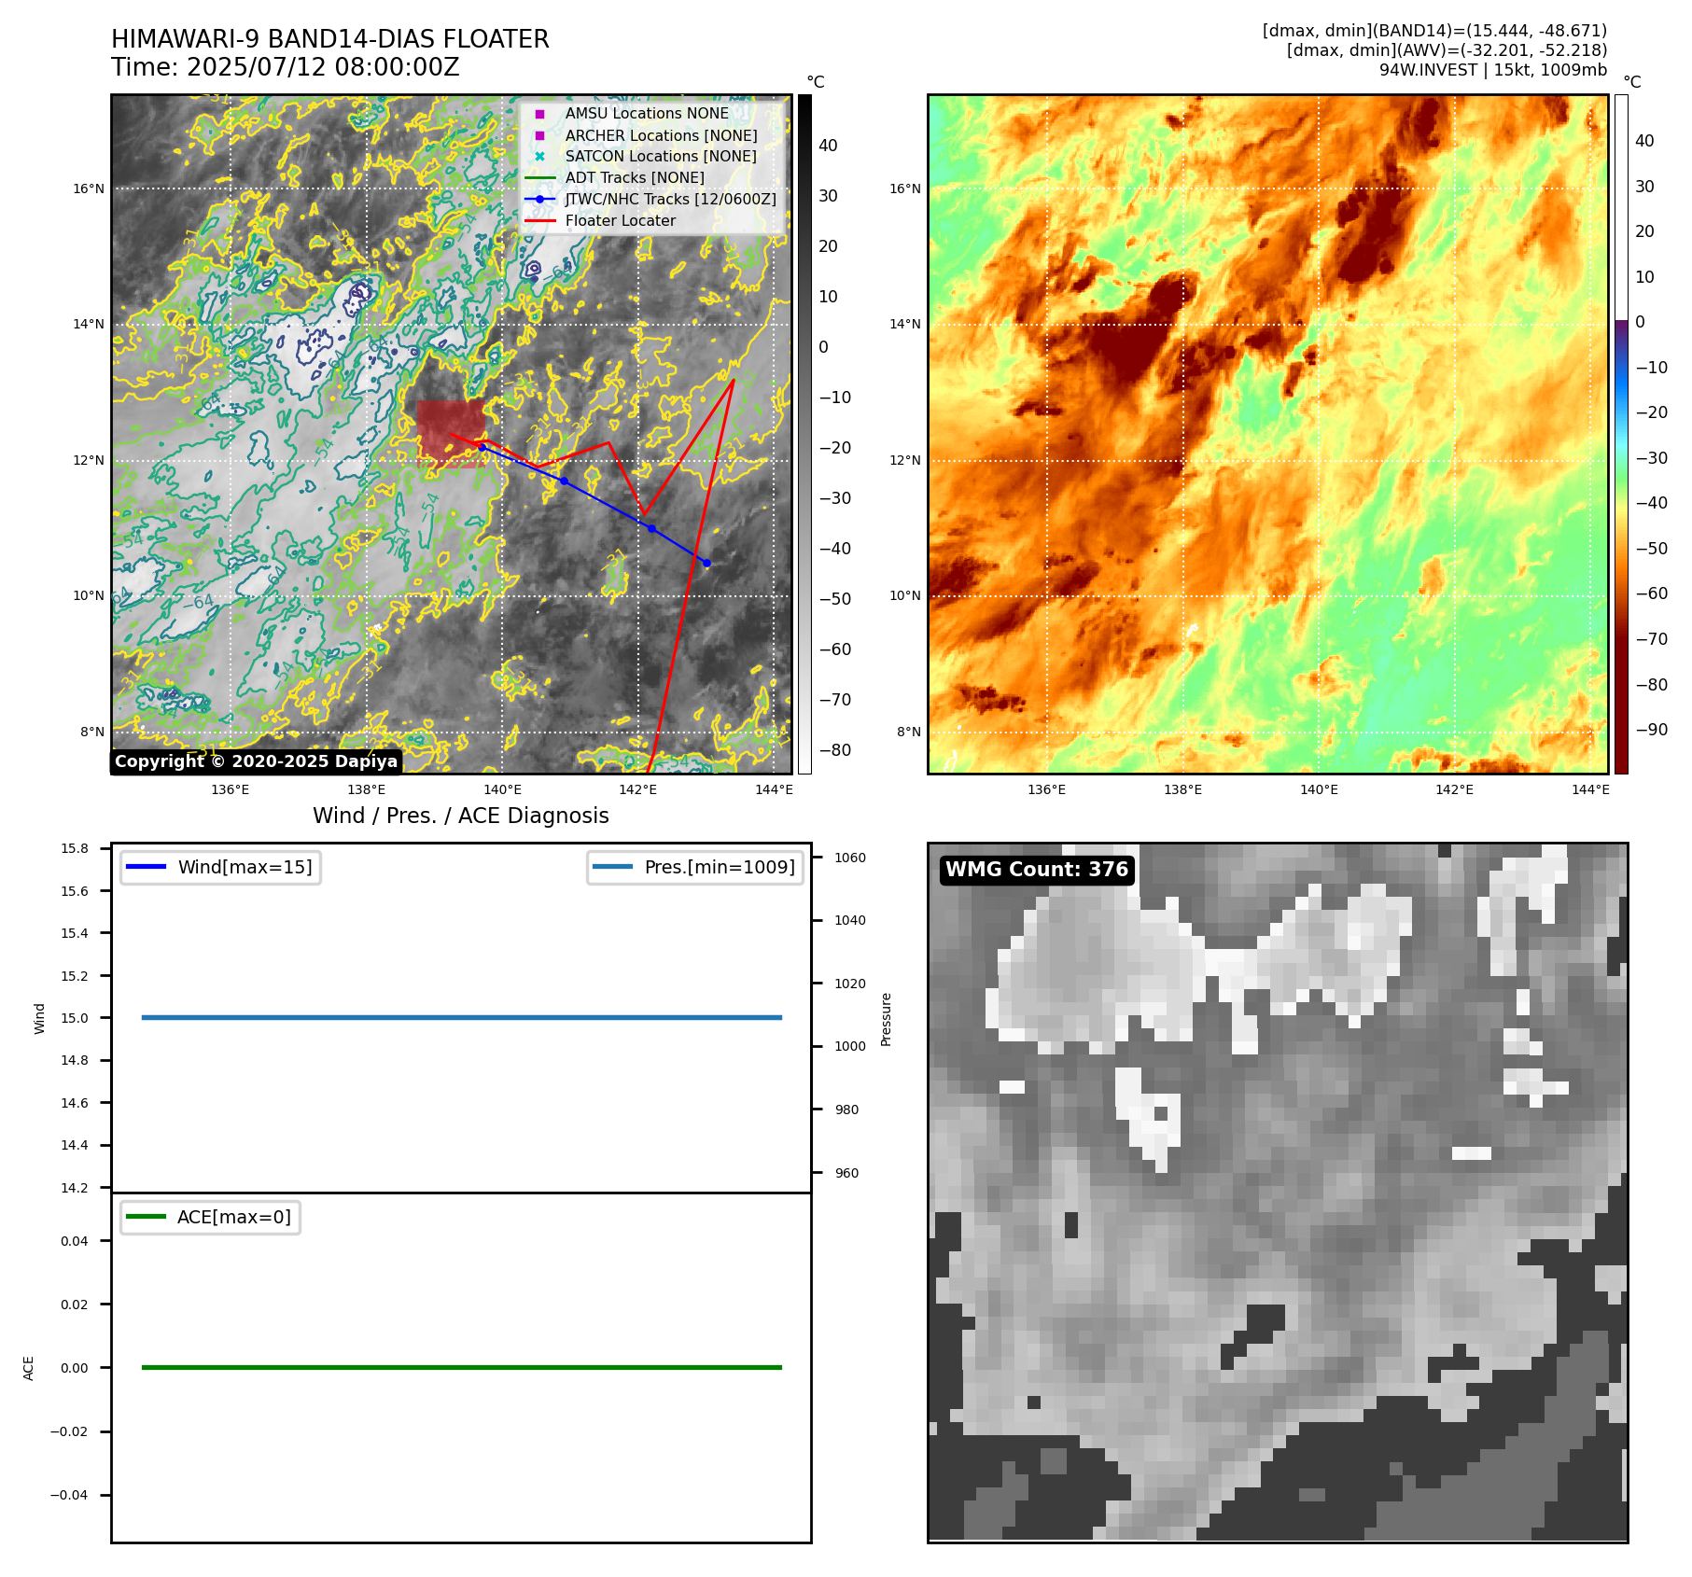The width and height of the screenshot is (1692, 1577).
Task: Click the vertical Wind axis label
Action: (x=39, y=1018)
